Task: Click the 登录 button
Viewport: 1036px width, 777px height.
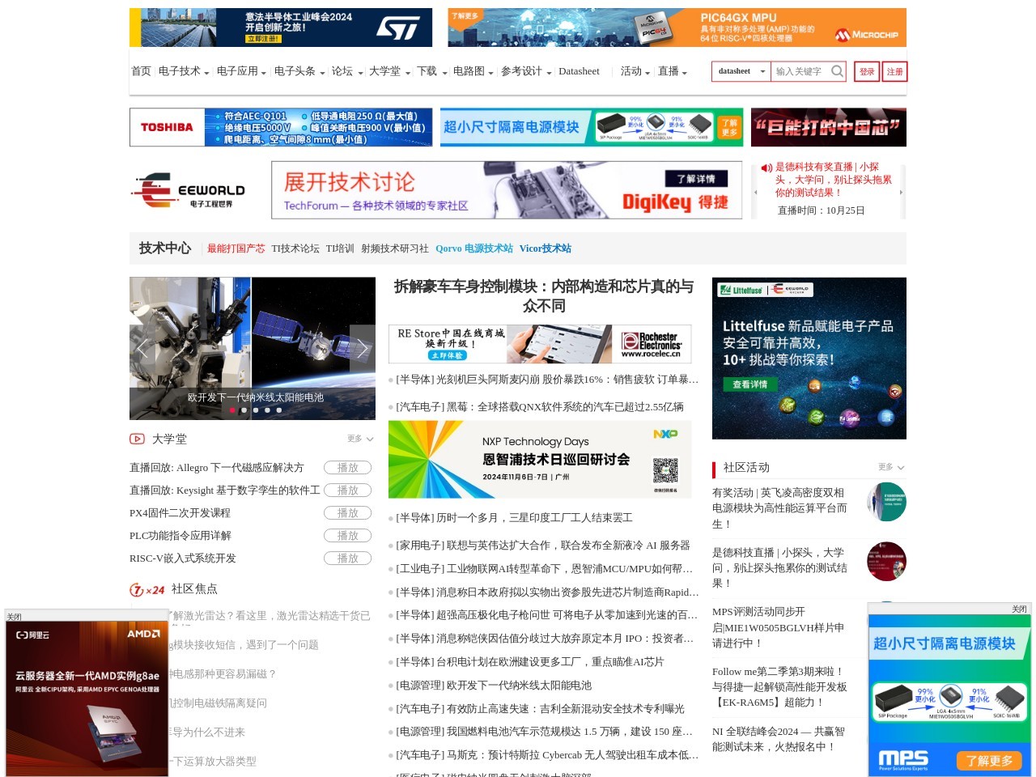Action: click(x=867, y=71)
